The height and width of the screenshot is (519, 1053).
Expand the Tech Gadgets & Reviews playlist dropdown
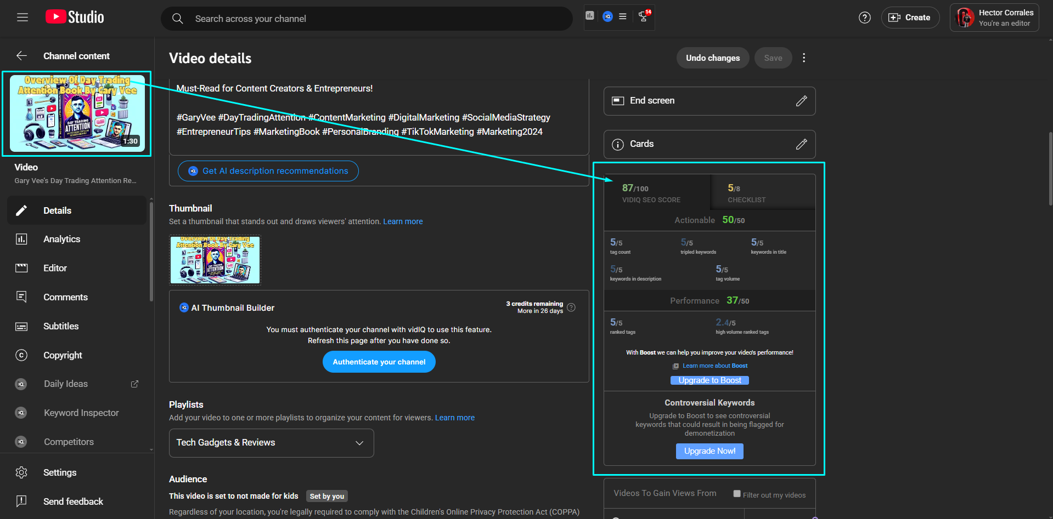tap(272, 443)
